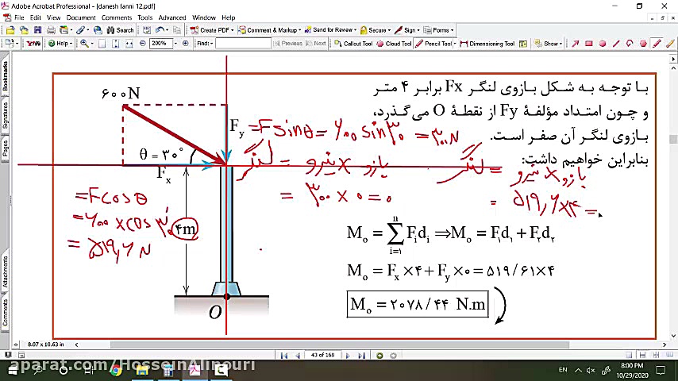678x381 pixels.
Task: Open the Advanced menu
Action: coord(172,17)
